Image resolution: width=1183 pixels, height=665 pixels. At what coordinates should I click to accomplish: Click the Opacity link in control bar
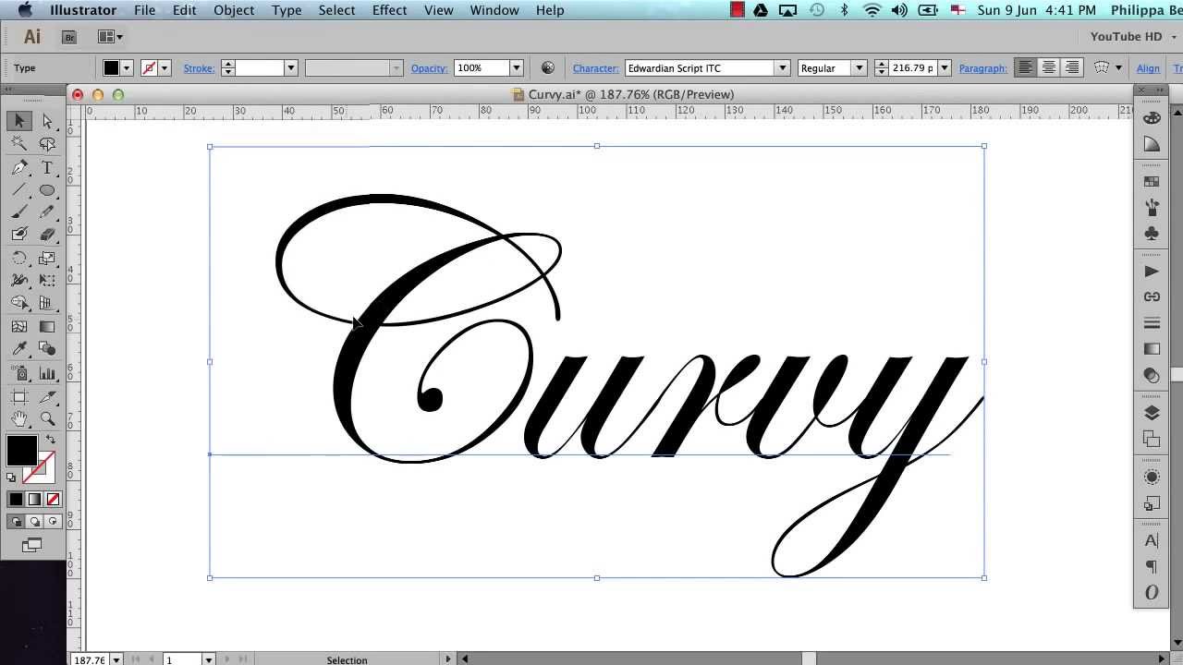click(429, 68)
